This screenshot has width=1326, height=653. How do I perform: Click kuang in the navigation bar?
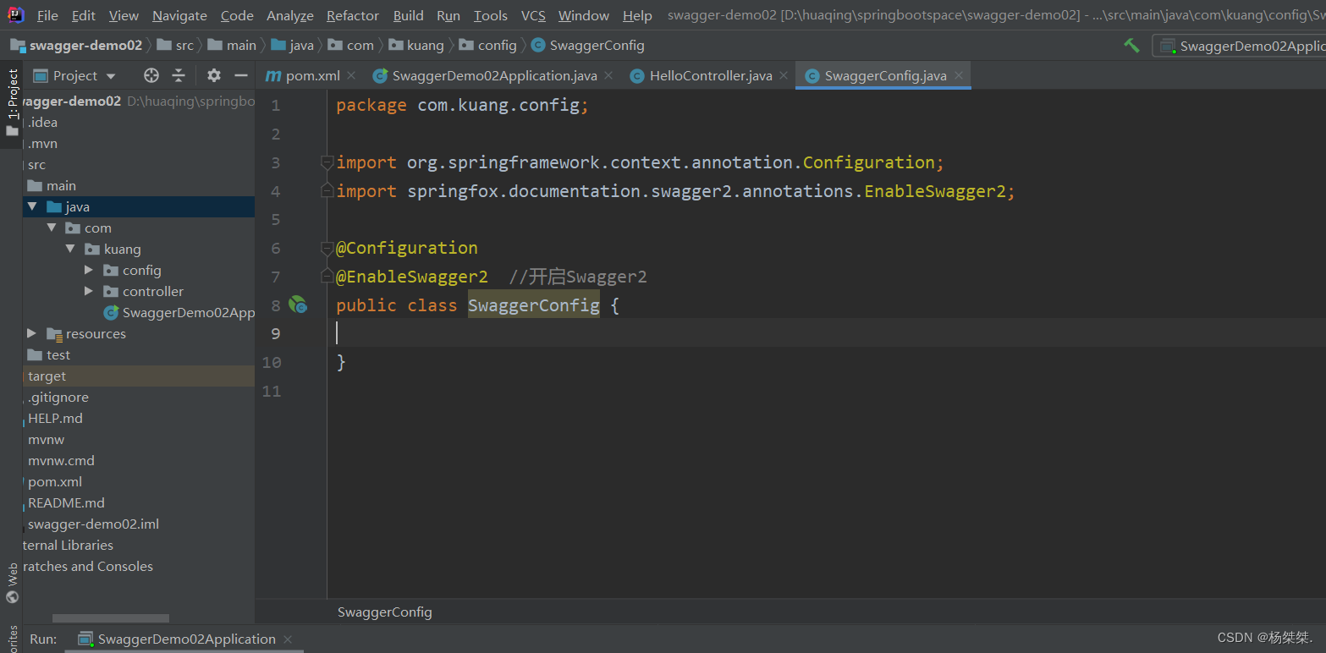(x=416, y=45)
